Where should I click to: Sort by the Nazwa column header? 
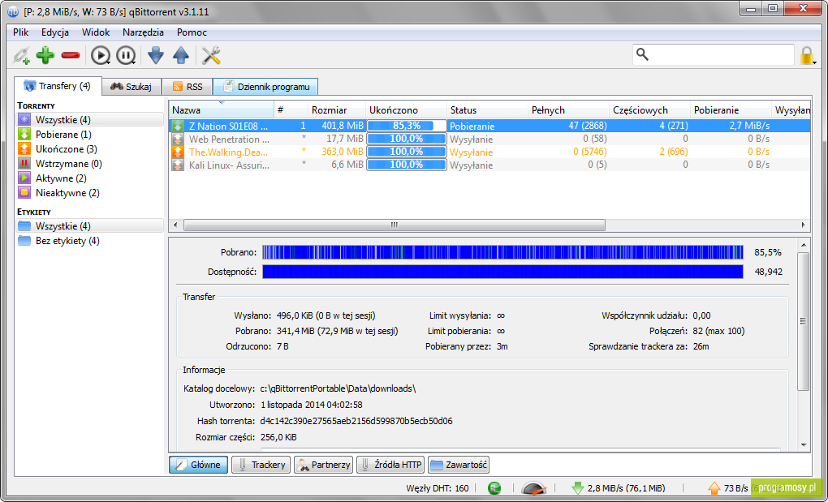coord(222,110)
